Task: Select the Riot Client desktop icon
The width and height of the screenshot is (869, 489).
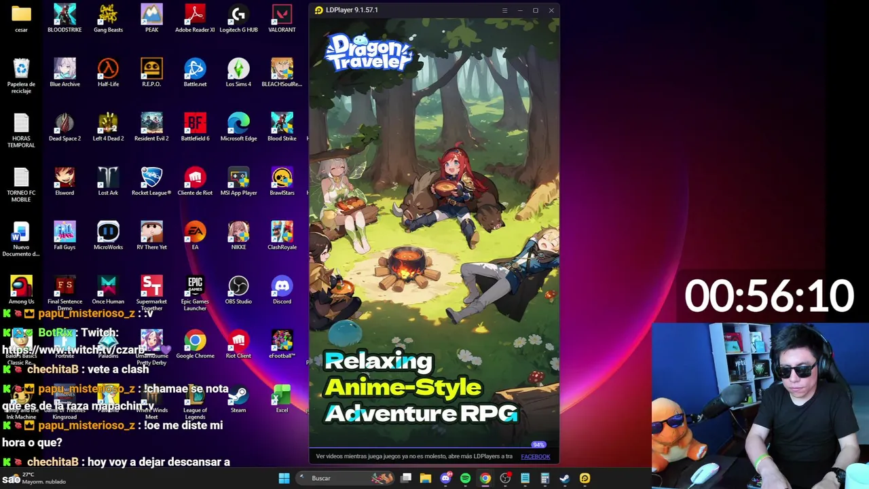Action: 238,344
